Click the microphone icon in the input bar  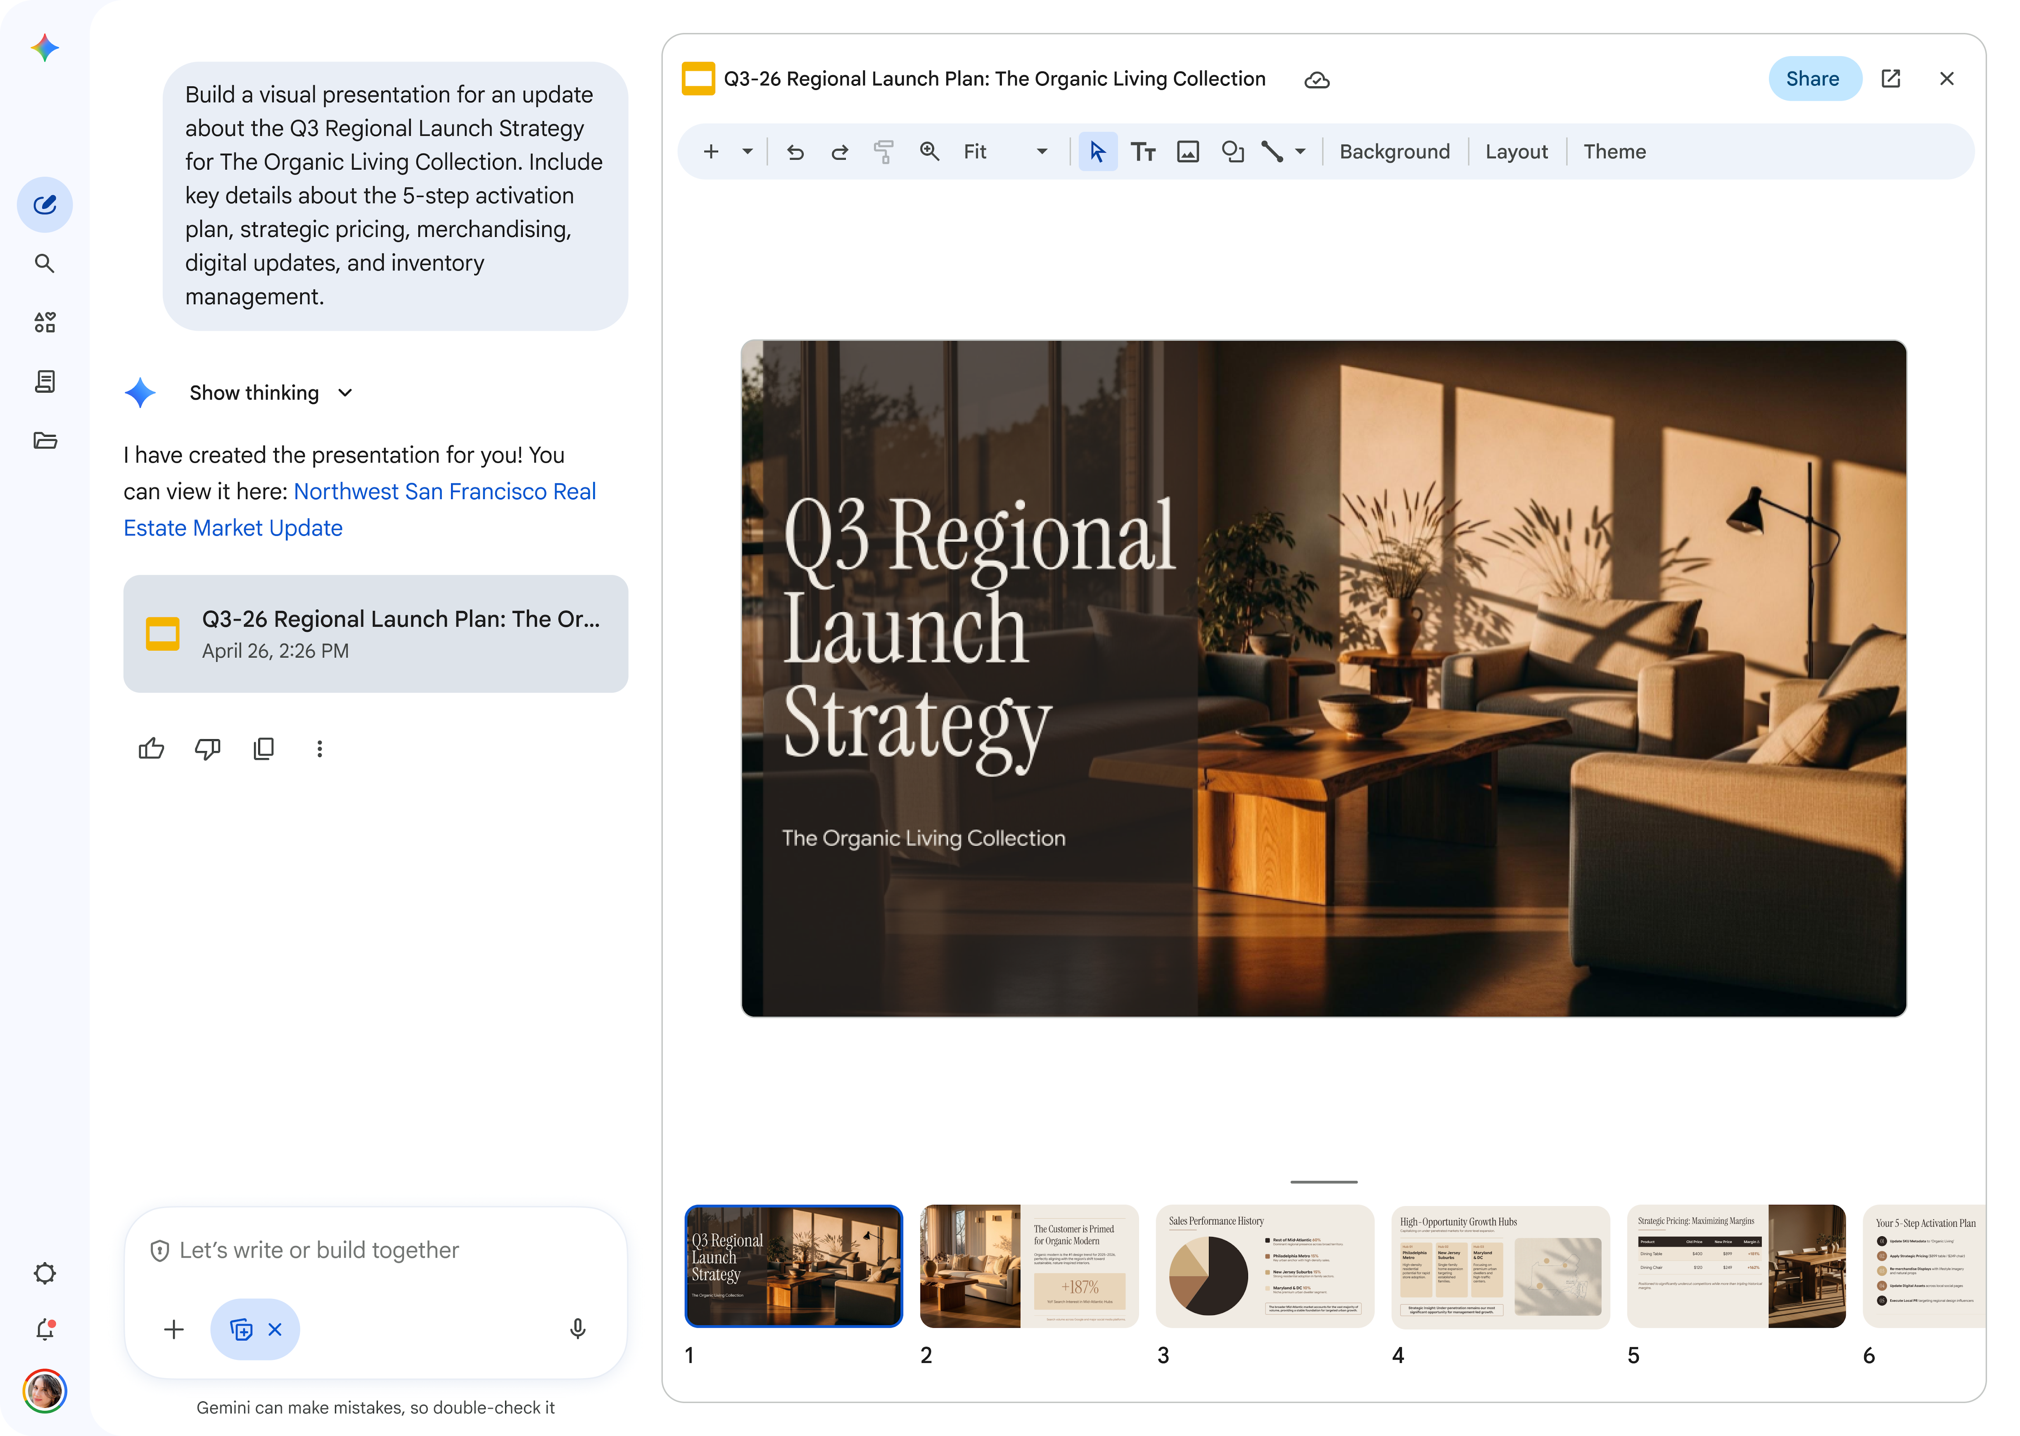coord(577,1329)
